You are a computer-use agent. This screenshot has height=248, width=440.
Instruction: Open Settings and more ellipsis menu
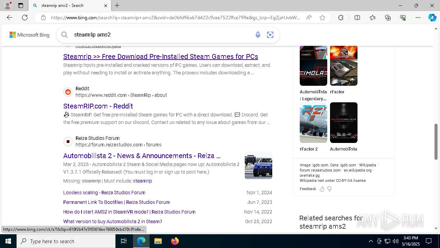click(x=418, y=18)
